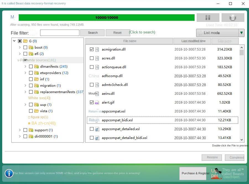
Task: Collapse the G drive tree node
Action: point(14,41)
